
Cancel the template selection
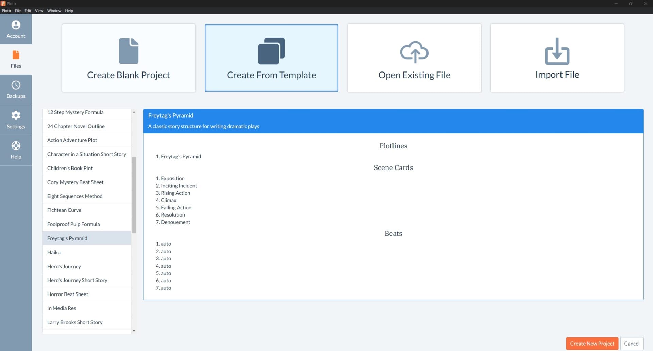coord(632,344)
